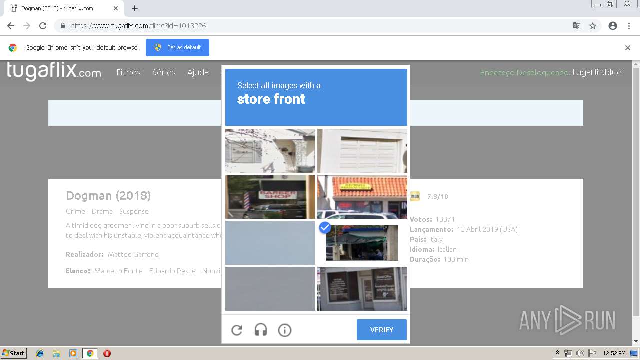The image size is (640, 360).
Task: Open a new browser tab
Action: point(135,8)
